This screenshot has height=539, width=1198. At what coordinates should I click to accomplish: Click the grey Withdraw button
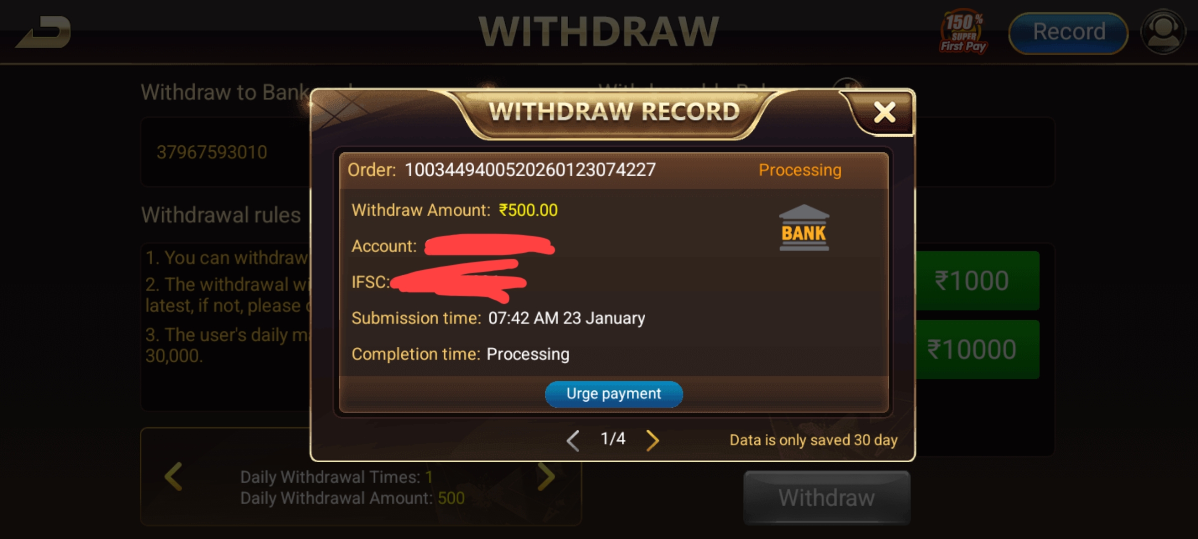click(x=827, y=498)
